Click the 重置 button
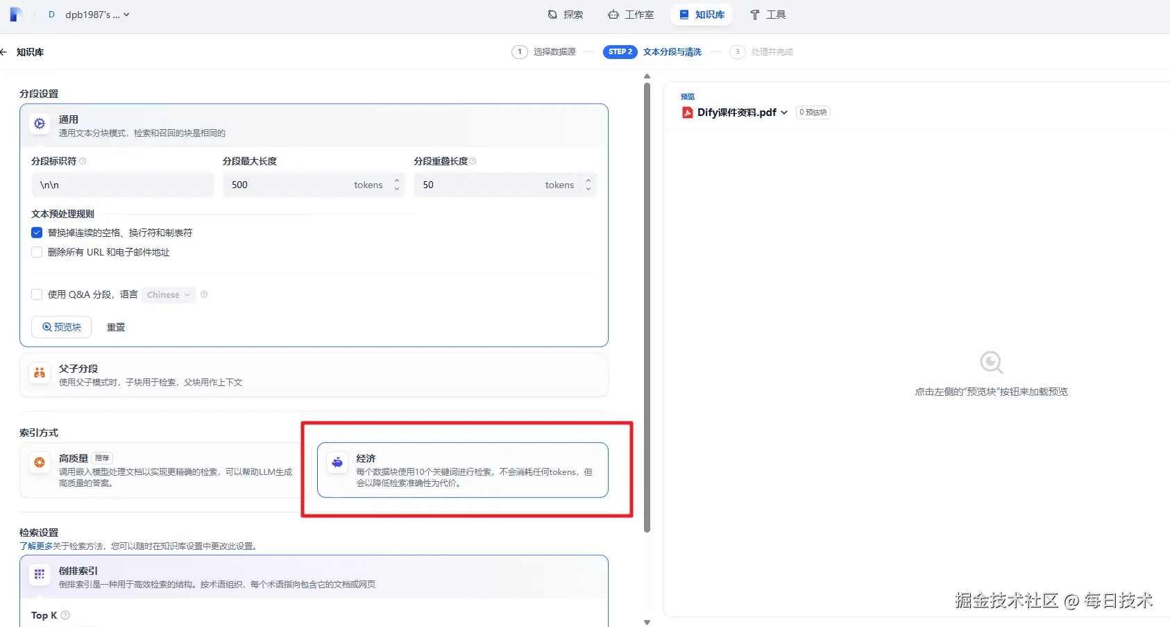This screenshot has height=627, width=1170. coord(116,327)
